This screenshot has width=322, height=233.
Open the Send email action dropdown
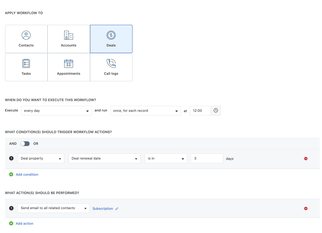pos(54,208)
